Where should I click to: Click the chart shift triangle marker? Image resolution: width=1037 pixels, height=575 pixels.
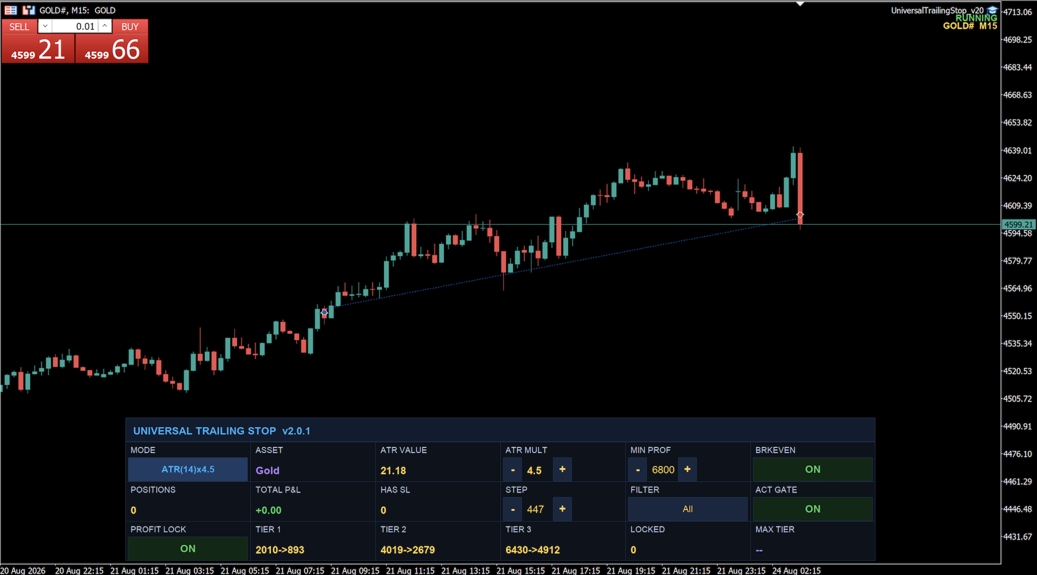tap(800, 4)
